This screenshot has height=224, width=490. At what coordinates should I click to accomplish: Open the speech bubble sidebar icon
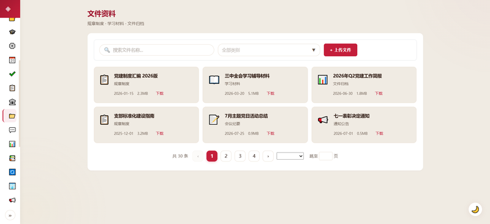[12, 130]
